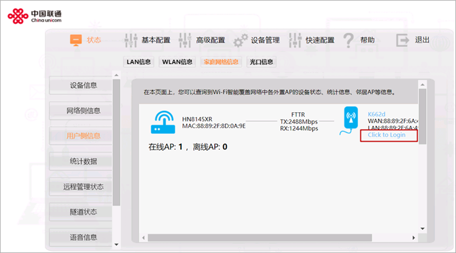This screenshot has height=253, width=456.
Task: Switch to the 光口信息 tab
Action: pos(261,62)
